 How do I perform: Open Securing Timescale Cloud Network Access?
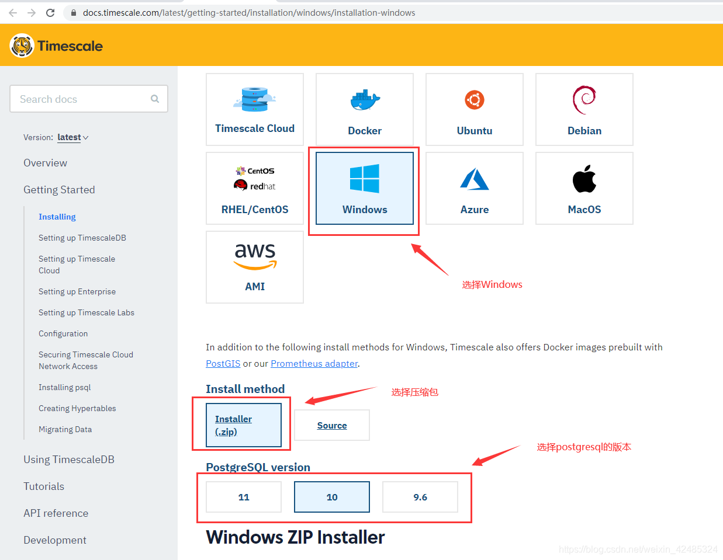click(86, 360)
